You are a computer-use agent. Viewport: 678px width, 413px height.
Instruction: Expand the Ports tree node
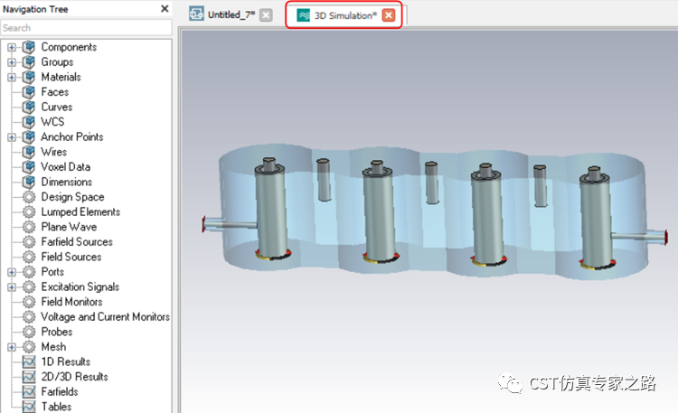pyautogui.click(x=12, y=272)
